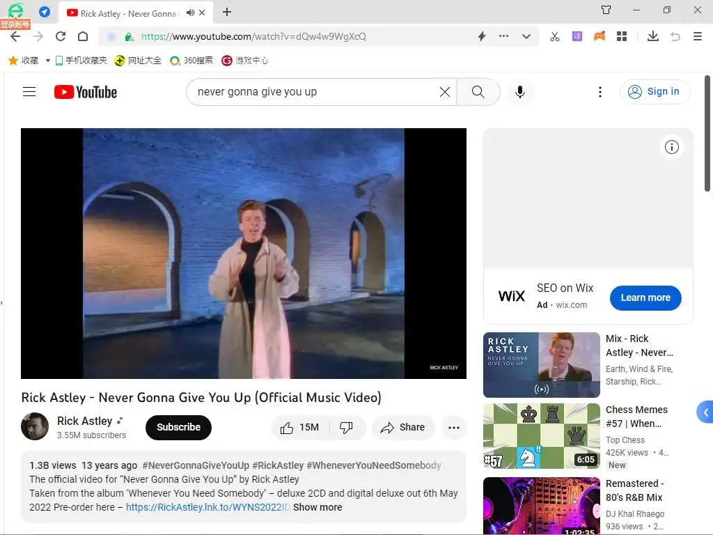Click the video player to pause

[x=244, y=254]
